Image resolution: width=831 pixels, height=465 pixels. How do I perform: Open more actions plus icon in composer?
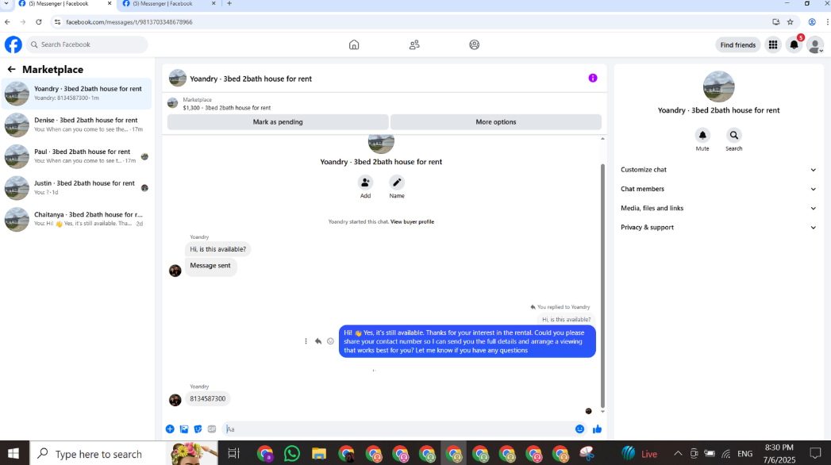pyautogui.click(x=170, y=429)
